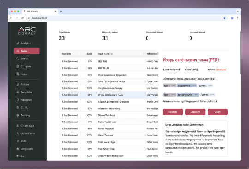Expand the tab search dropdown arrow
This screenshot has width=249, height=169.
tap(238, 11)
